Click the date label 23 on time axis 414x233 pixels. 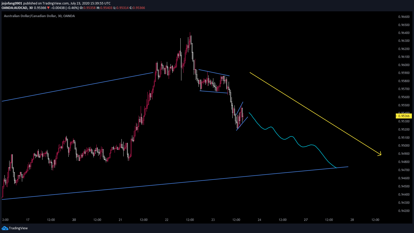[x=213, y=220]
